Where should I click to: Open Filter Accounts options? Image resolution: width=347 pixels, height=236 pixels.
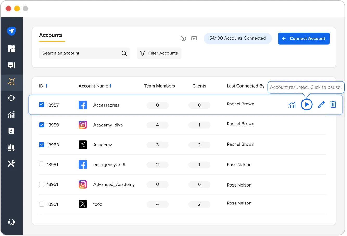[x=159, y=53]
